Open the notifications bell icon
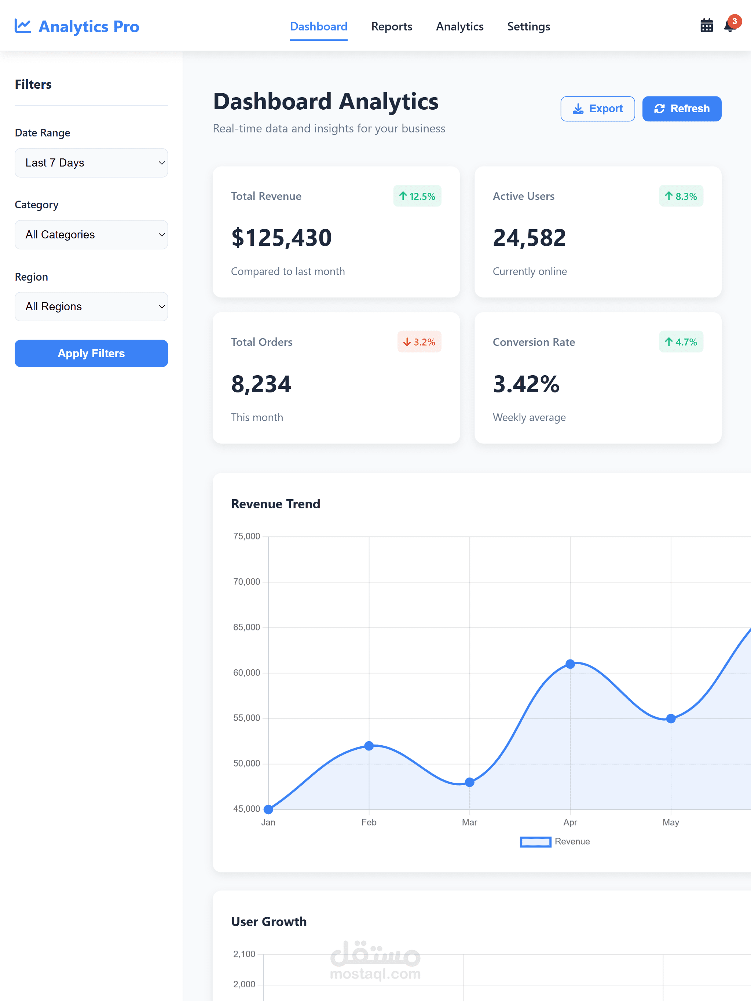The width and height of the screenshot is (751, 1002). [x=728, y=28]
